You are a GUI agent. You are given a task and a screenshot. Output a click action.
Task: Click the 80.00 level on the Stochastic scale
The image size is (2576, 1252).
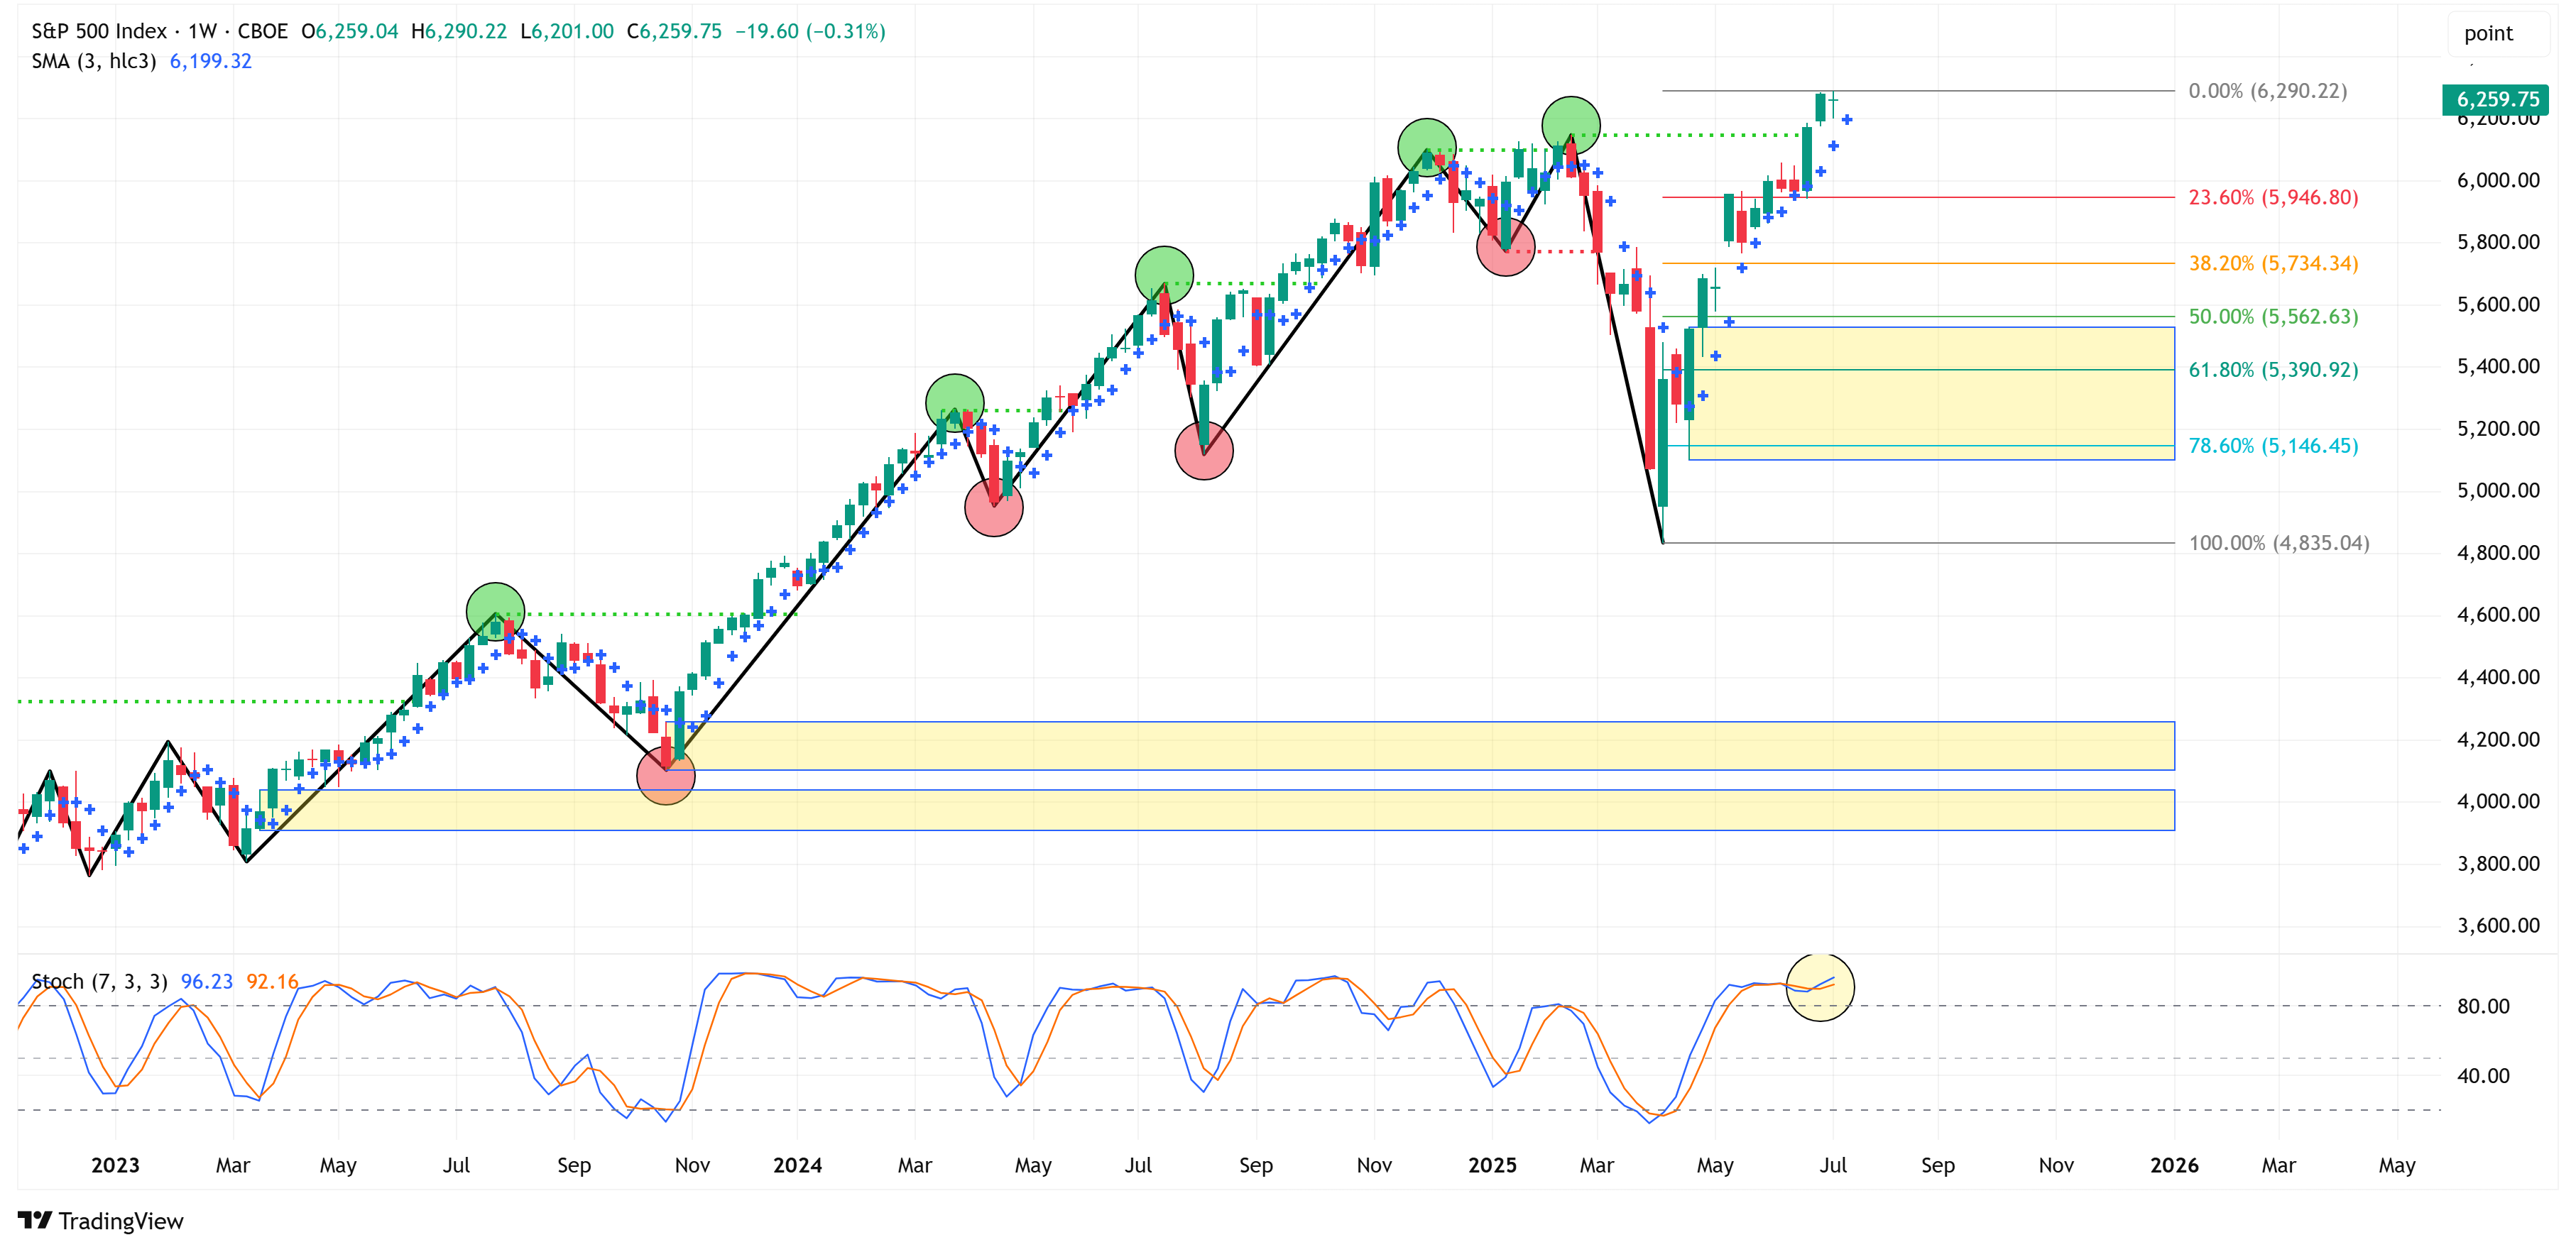2482,1006
